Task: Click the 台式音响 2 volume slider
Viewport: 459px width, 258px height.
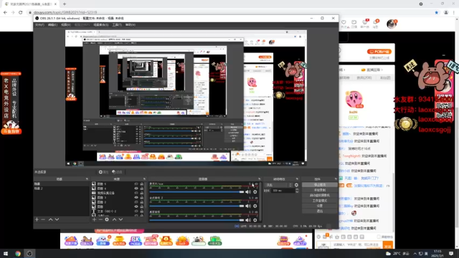Action: click(x=197, y=206)
